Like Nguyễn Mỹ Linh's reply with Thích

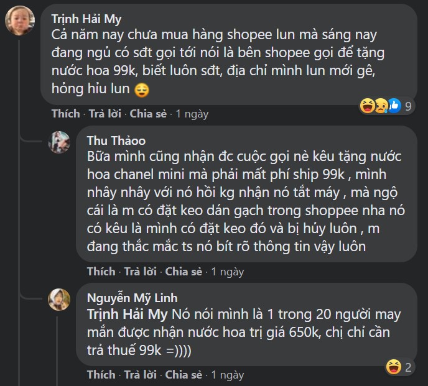[101, 375]
